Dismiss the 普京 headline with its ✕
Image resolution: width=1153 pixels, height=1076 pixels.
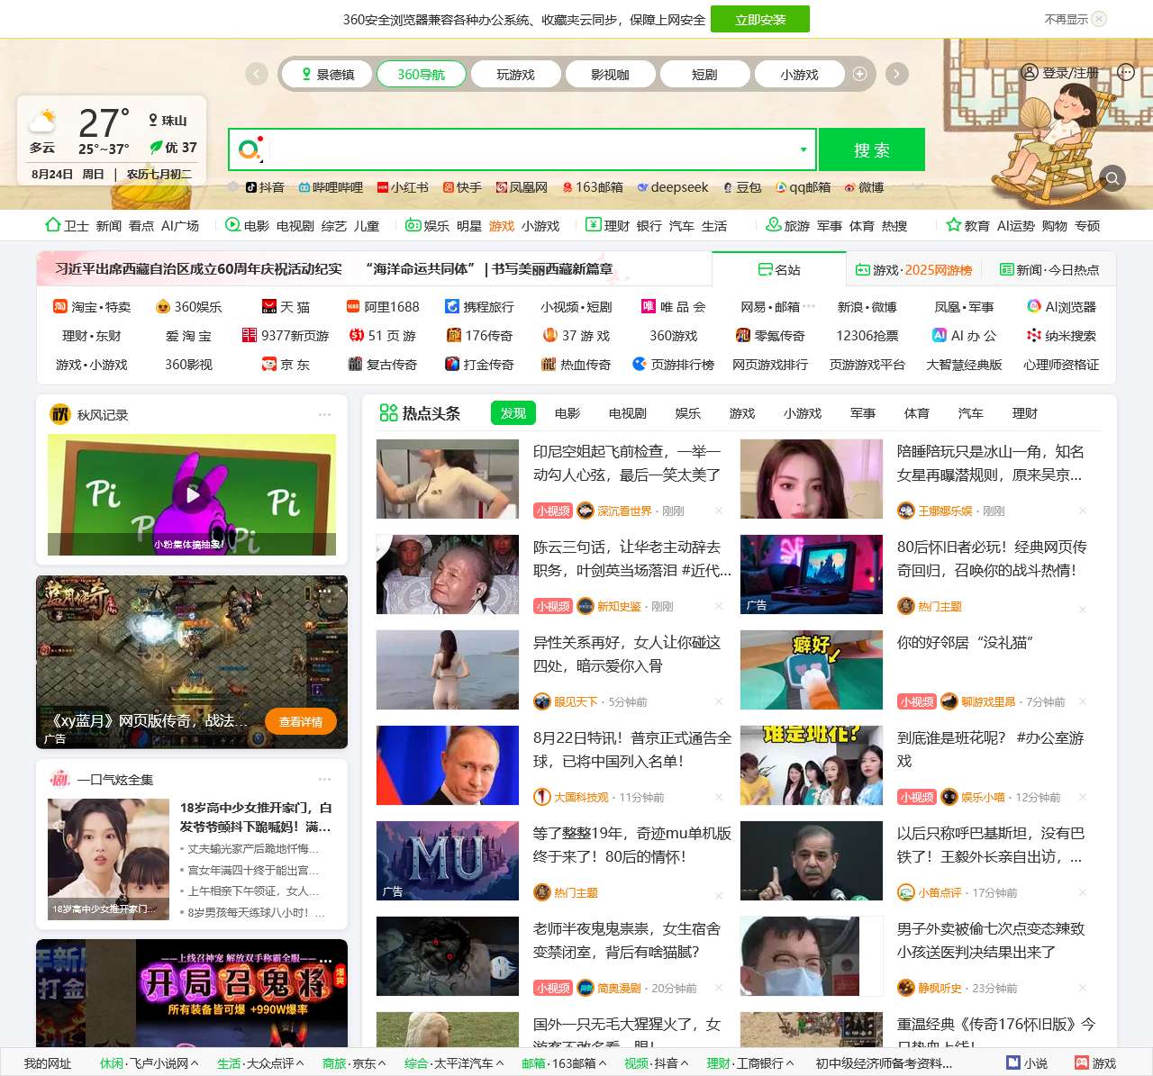pyautogui.click(x=718, y=797)
